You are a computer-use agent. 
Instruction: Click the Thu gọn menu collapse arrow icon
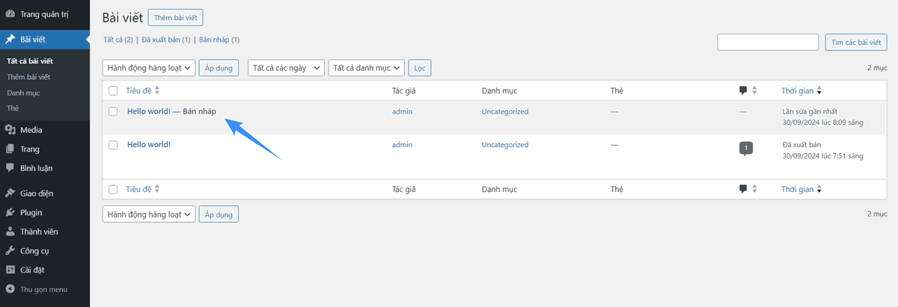coord(10,289)
